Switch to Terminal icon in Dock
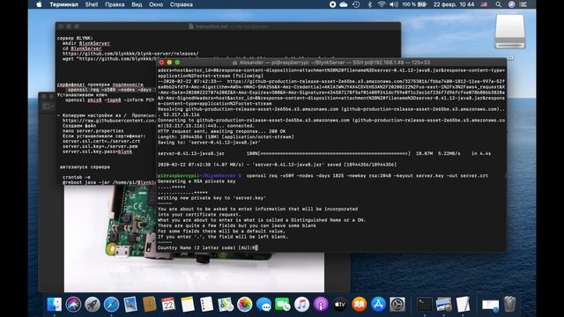The image size is (564, 317). [425, 305]
